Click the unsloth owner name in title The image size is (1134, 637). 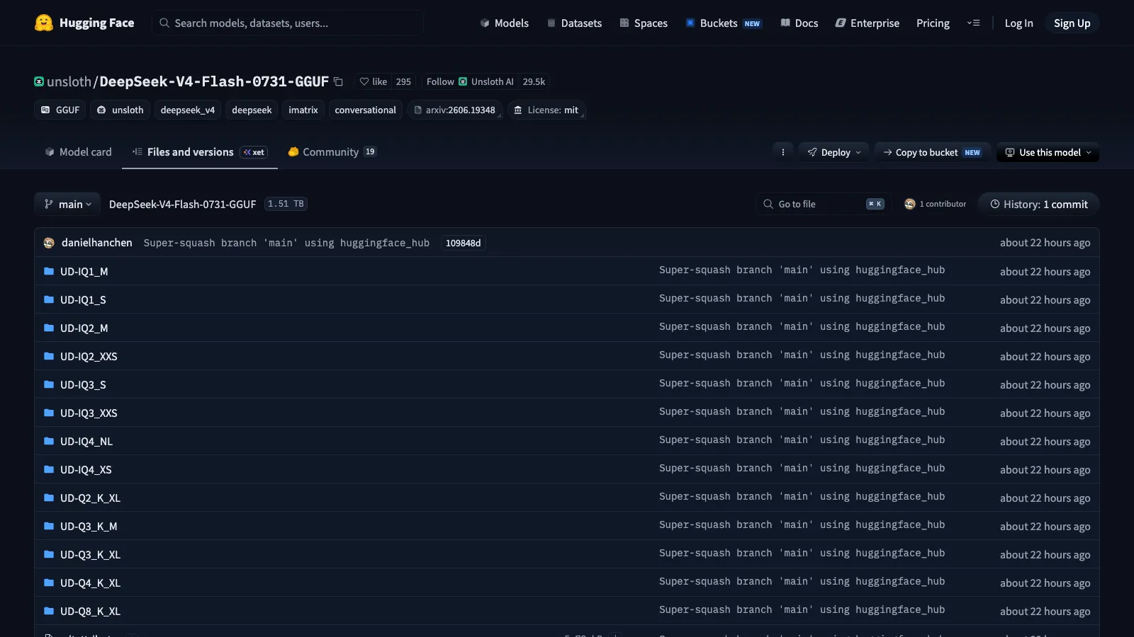69,81
